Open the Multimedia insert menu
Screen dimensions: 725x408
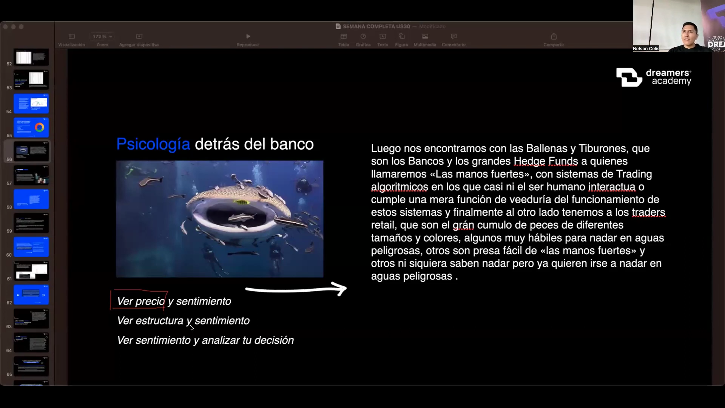tap(425, 37)
